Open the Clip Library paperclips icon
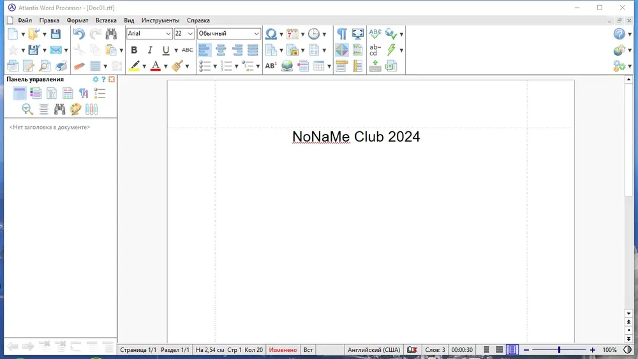638x359 pixels. (91, 109)
